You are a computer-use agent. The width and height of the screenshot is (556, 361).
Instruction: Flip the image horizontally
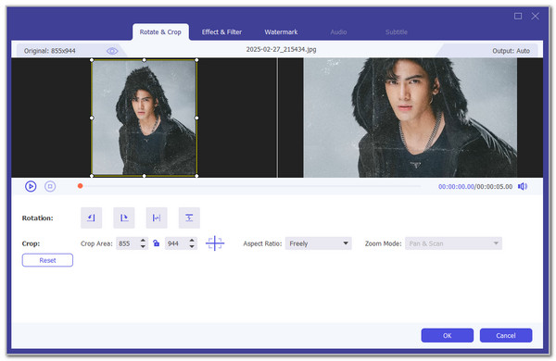click(x=157, y=218)
